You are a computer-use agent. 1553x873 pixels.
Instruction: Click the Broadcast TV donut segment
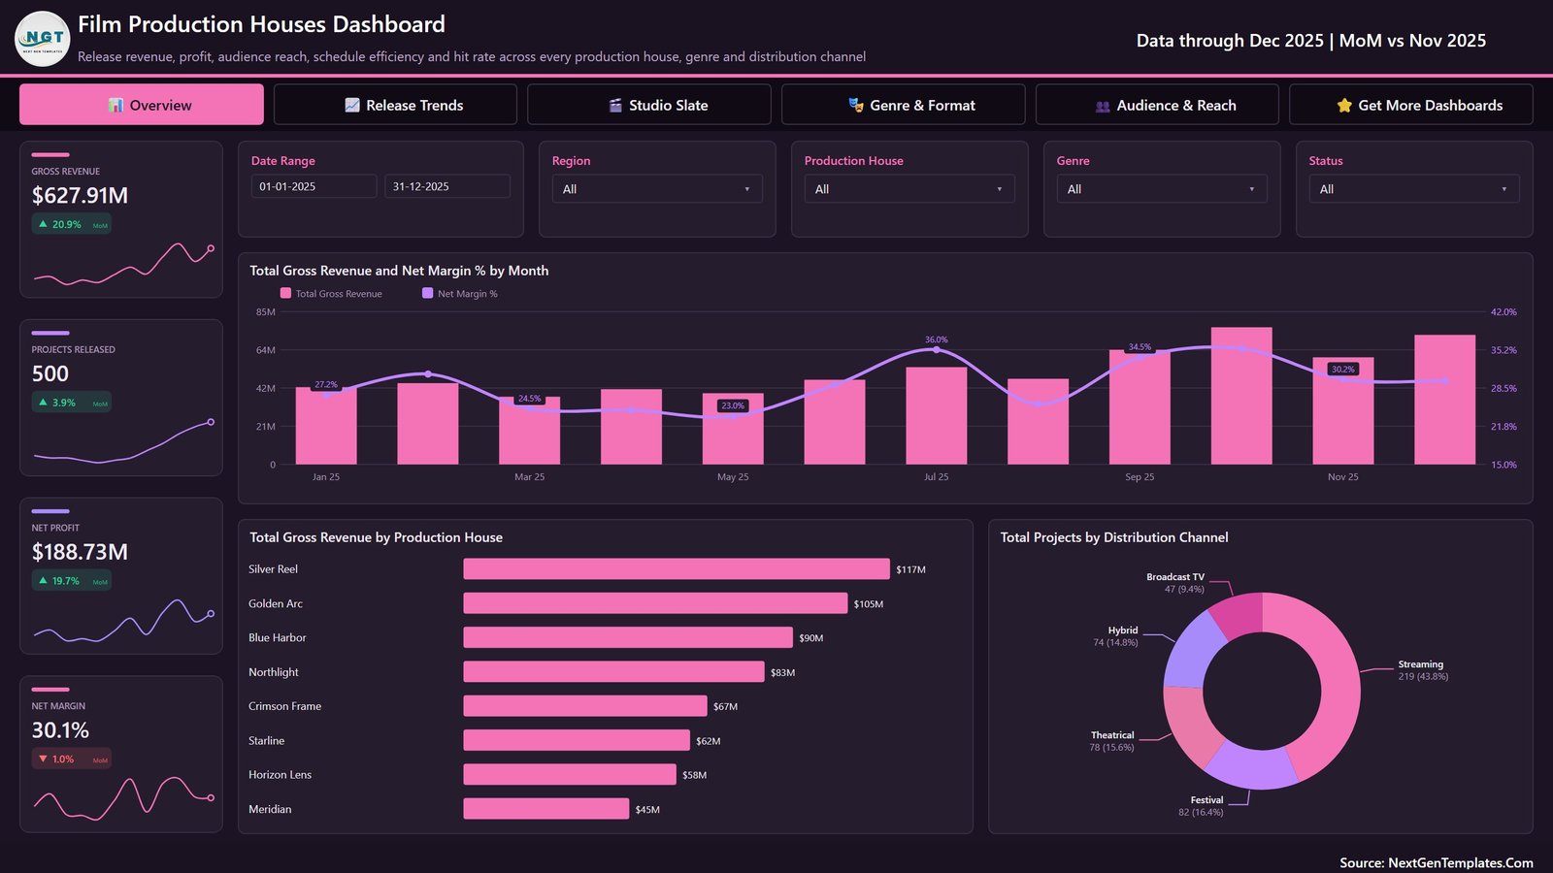click(1240, 615)
